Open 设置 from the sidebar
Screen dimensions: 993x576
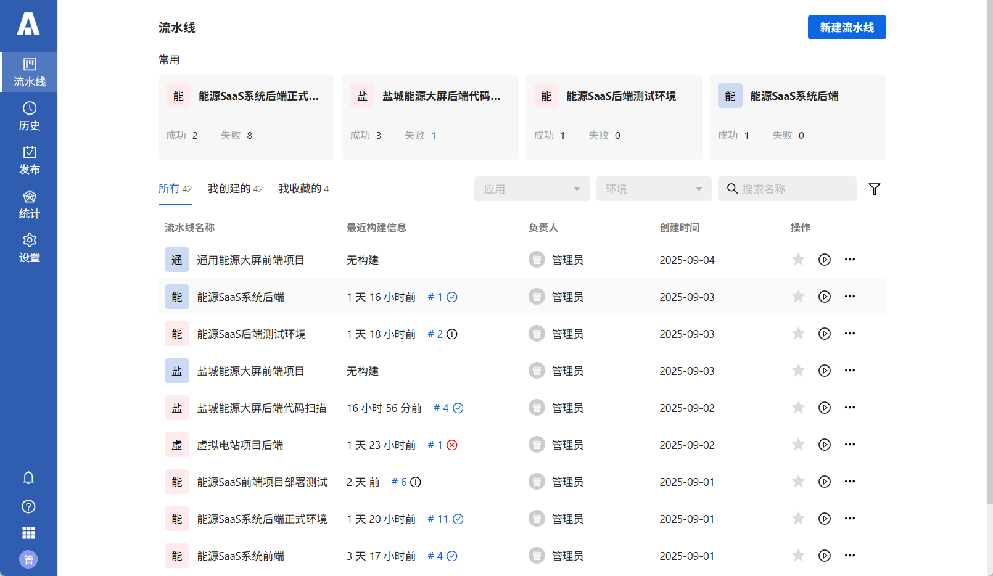coord(29,248)
